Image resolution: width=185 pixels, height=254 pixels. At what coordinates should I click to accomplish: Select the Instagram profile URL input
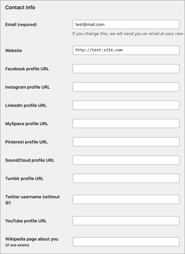126,87
